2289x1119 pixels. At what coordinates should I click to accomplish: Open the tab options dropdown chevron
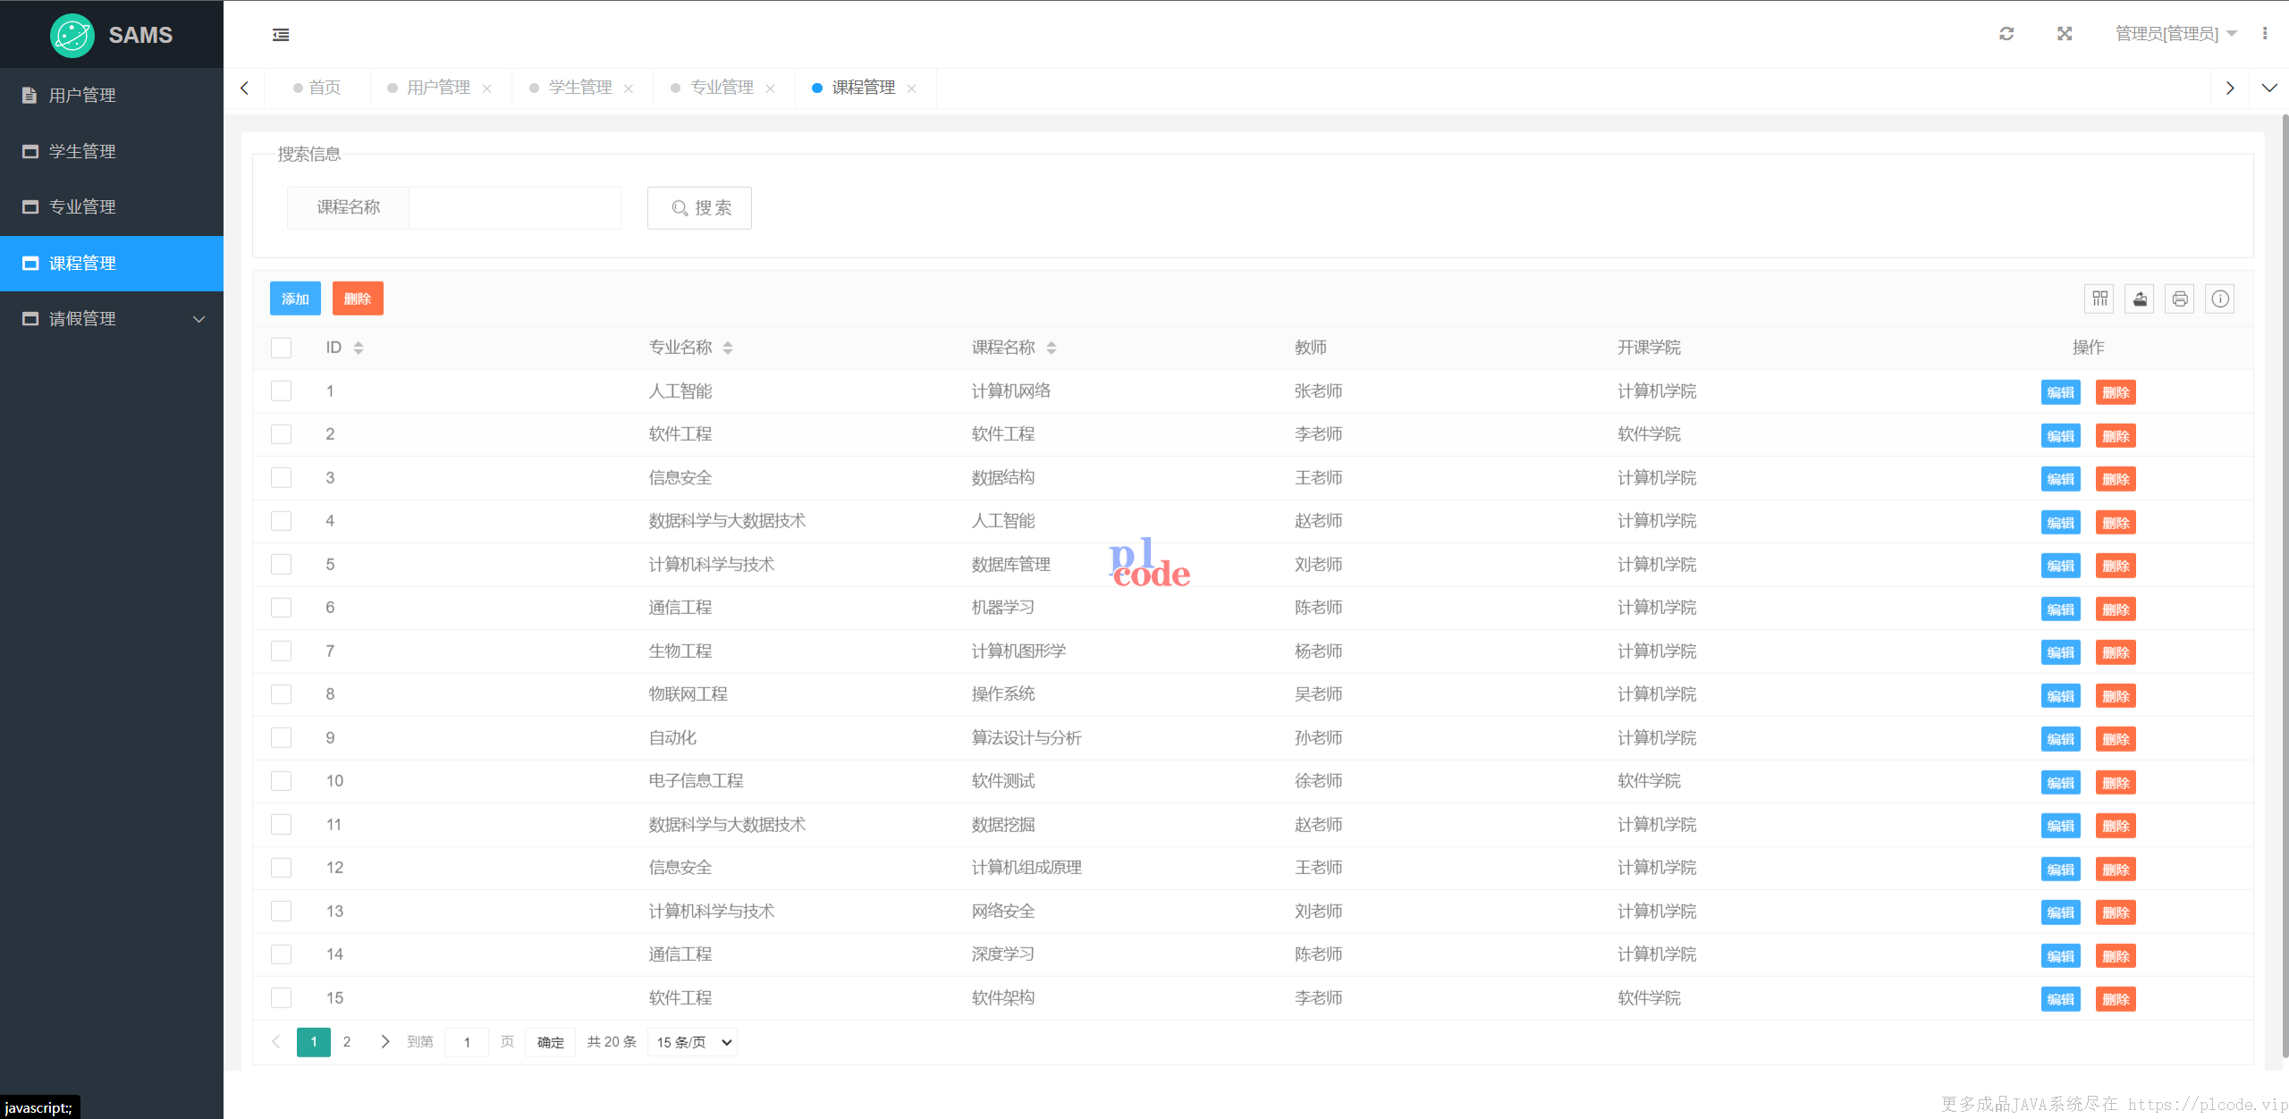click(2269, 88)
